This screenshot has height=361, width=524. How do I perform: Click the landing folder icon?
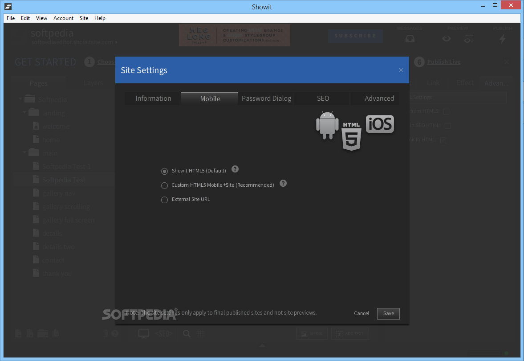click(34, 112)
